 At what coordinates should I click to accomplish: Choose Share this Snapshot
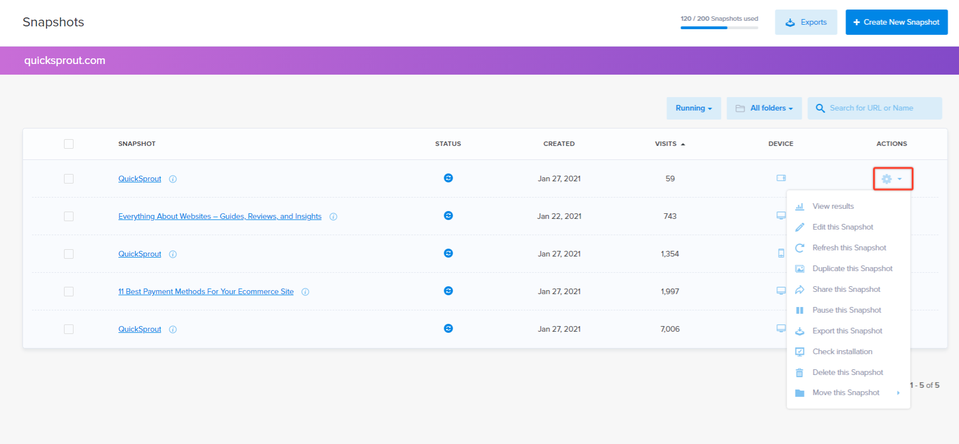pos(846,290)
